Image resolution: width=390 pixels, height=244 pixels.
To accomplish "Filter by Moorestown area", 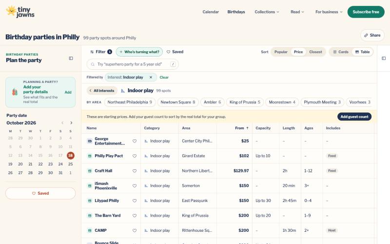I will coord(282,102).
